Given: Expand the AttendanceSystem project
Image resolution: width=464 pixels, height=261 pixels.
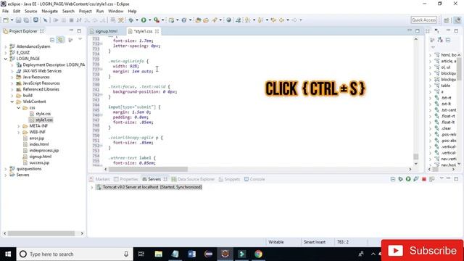Looking at the screenshot, I should tap(6, 46).
